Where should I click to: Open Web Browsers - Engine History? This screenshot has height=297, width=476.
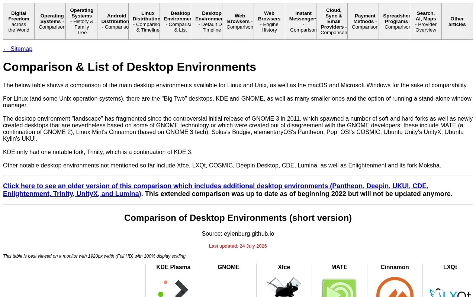pyautogui.click(x=270, y=22)
